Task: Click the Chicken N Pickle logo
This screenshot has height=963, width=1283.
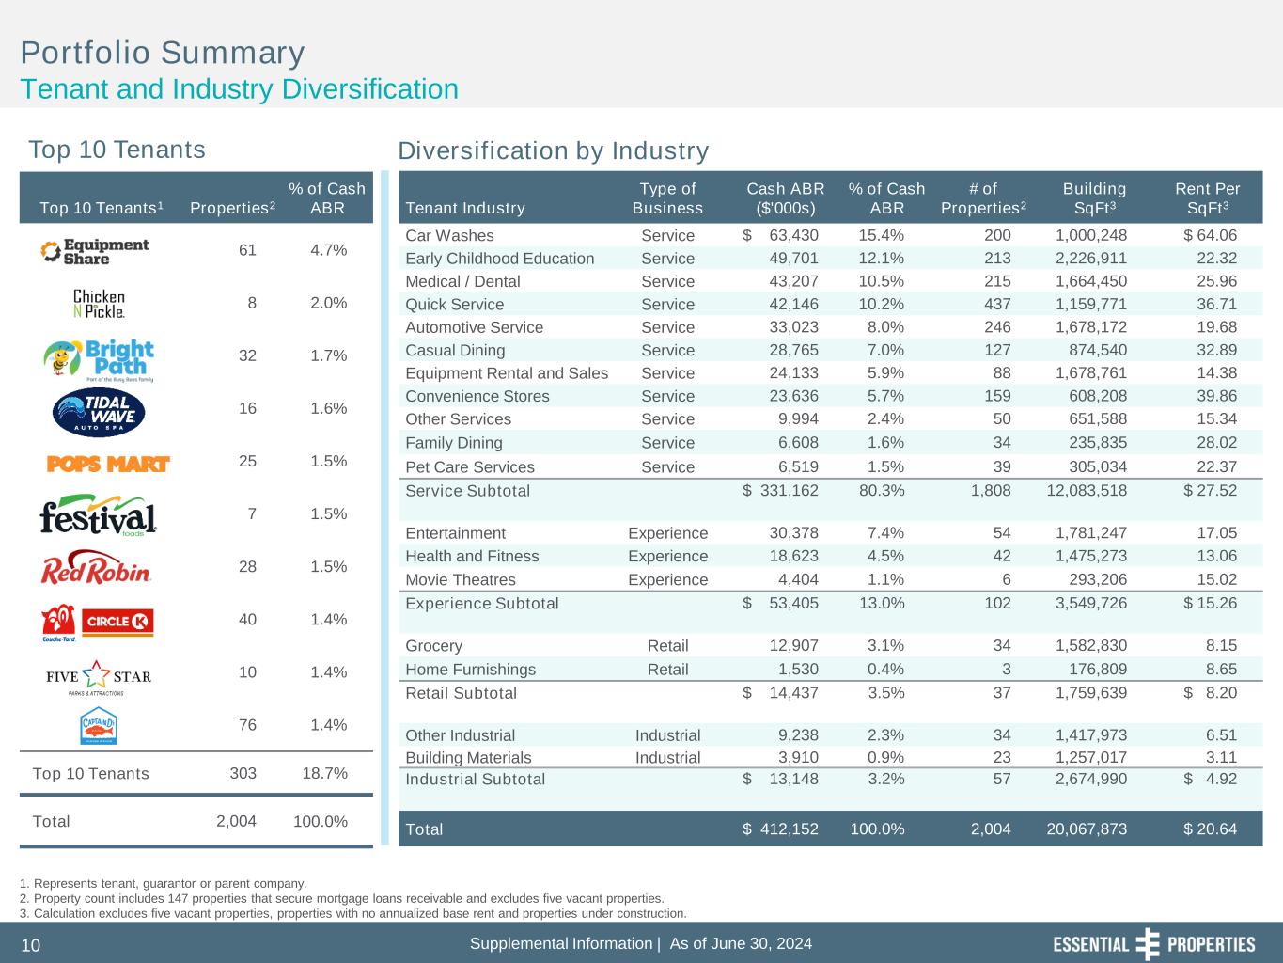Action: pyautogui.click(x=99, y=303)
